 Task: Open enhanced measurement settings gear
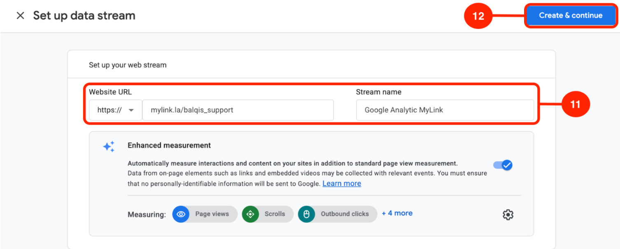click(x=508, y=215)
